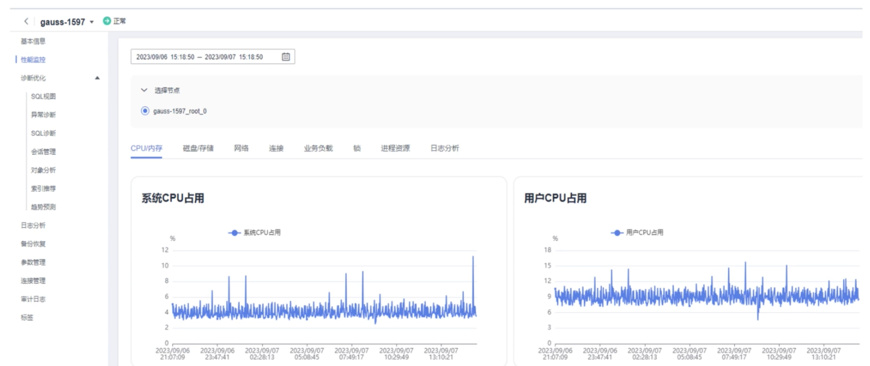The image size is (870, 366).
Task: Open 异常诊断 under 诊断优化
Action: click(43, 115)
